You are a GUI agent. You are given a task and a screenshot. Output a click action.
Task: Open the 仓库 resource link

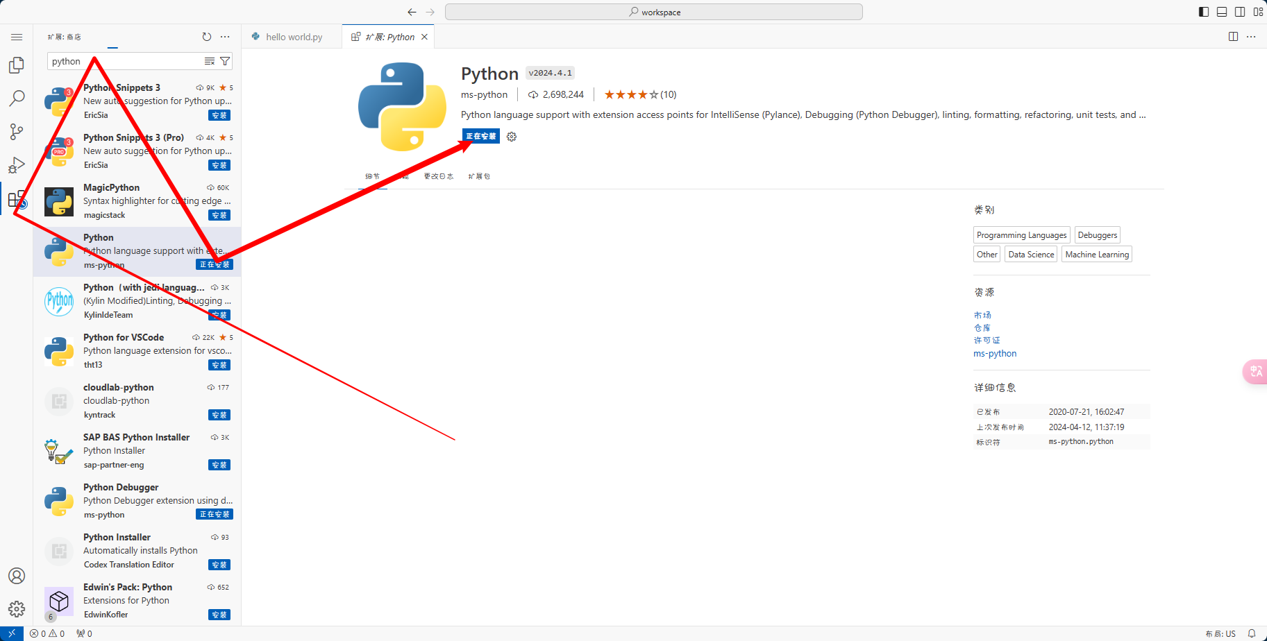click(x=982, y=328)
